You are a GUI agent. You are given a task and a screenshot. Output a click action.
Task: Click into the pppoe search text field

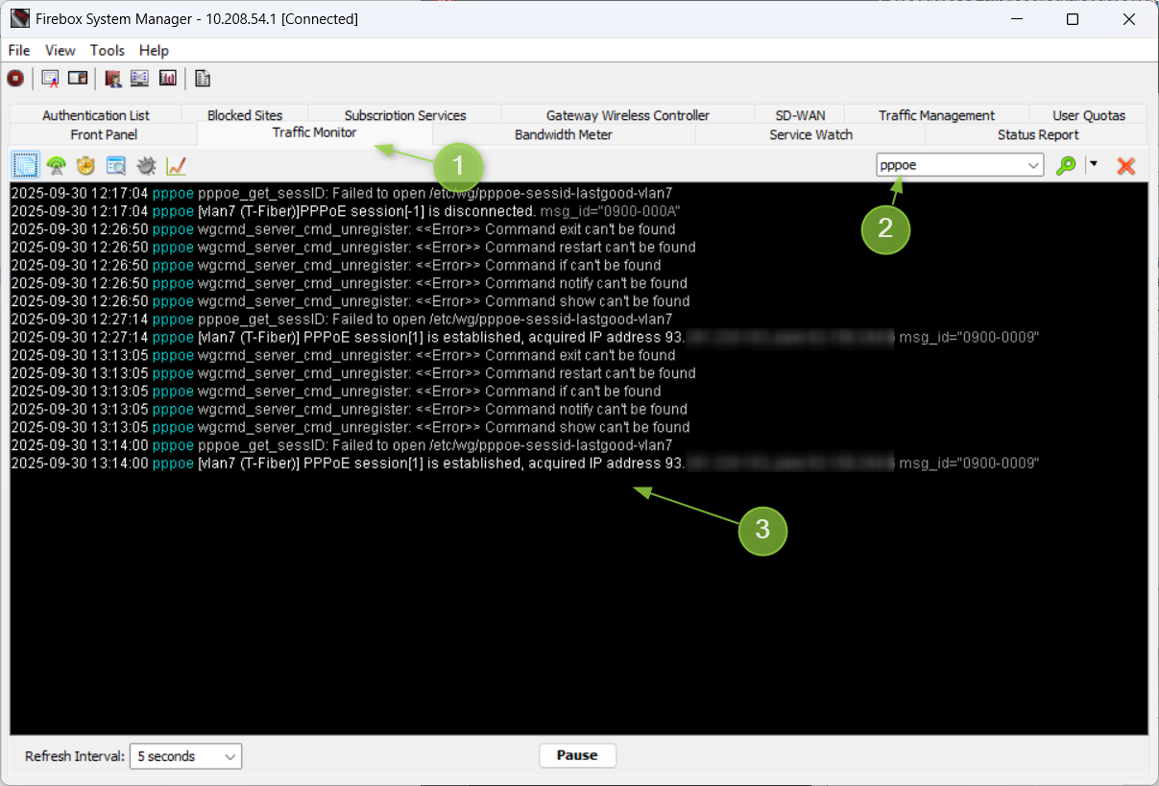pyautogui.click(x=949, y=165)
